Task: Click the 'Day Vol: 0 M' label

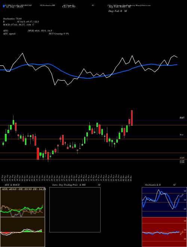Action: click(x=117, y=11)
